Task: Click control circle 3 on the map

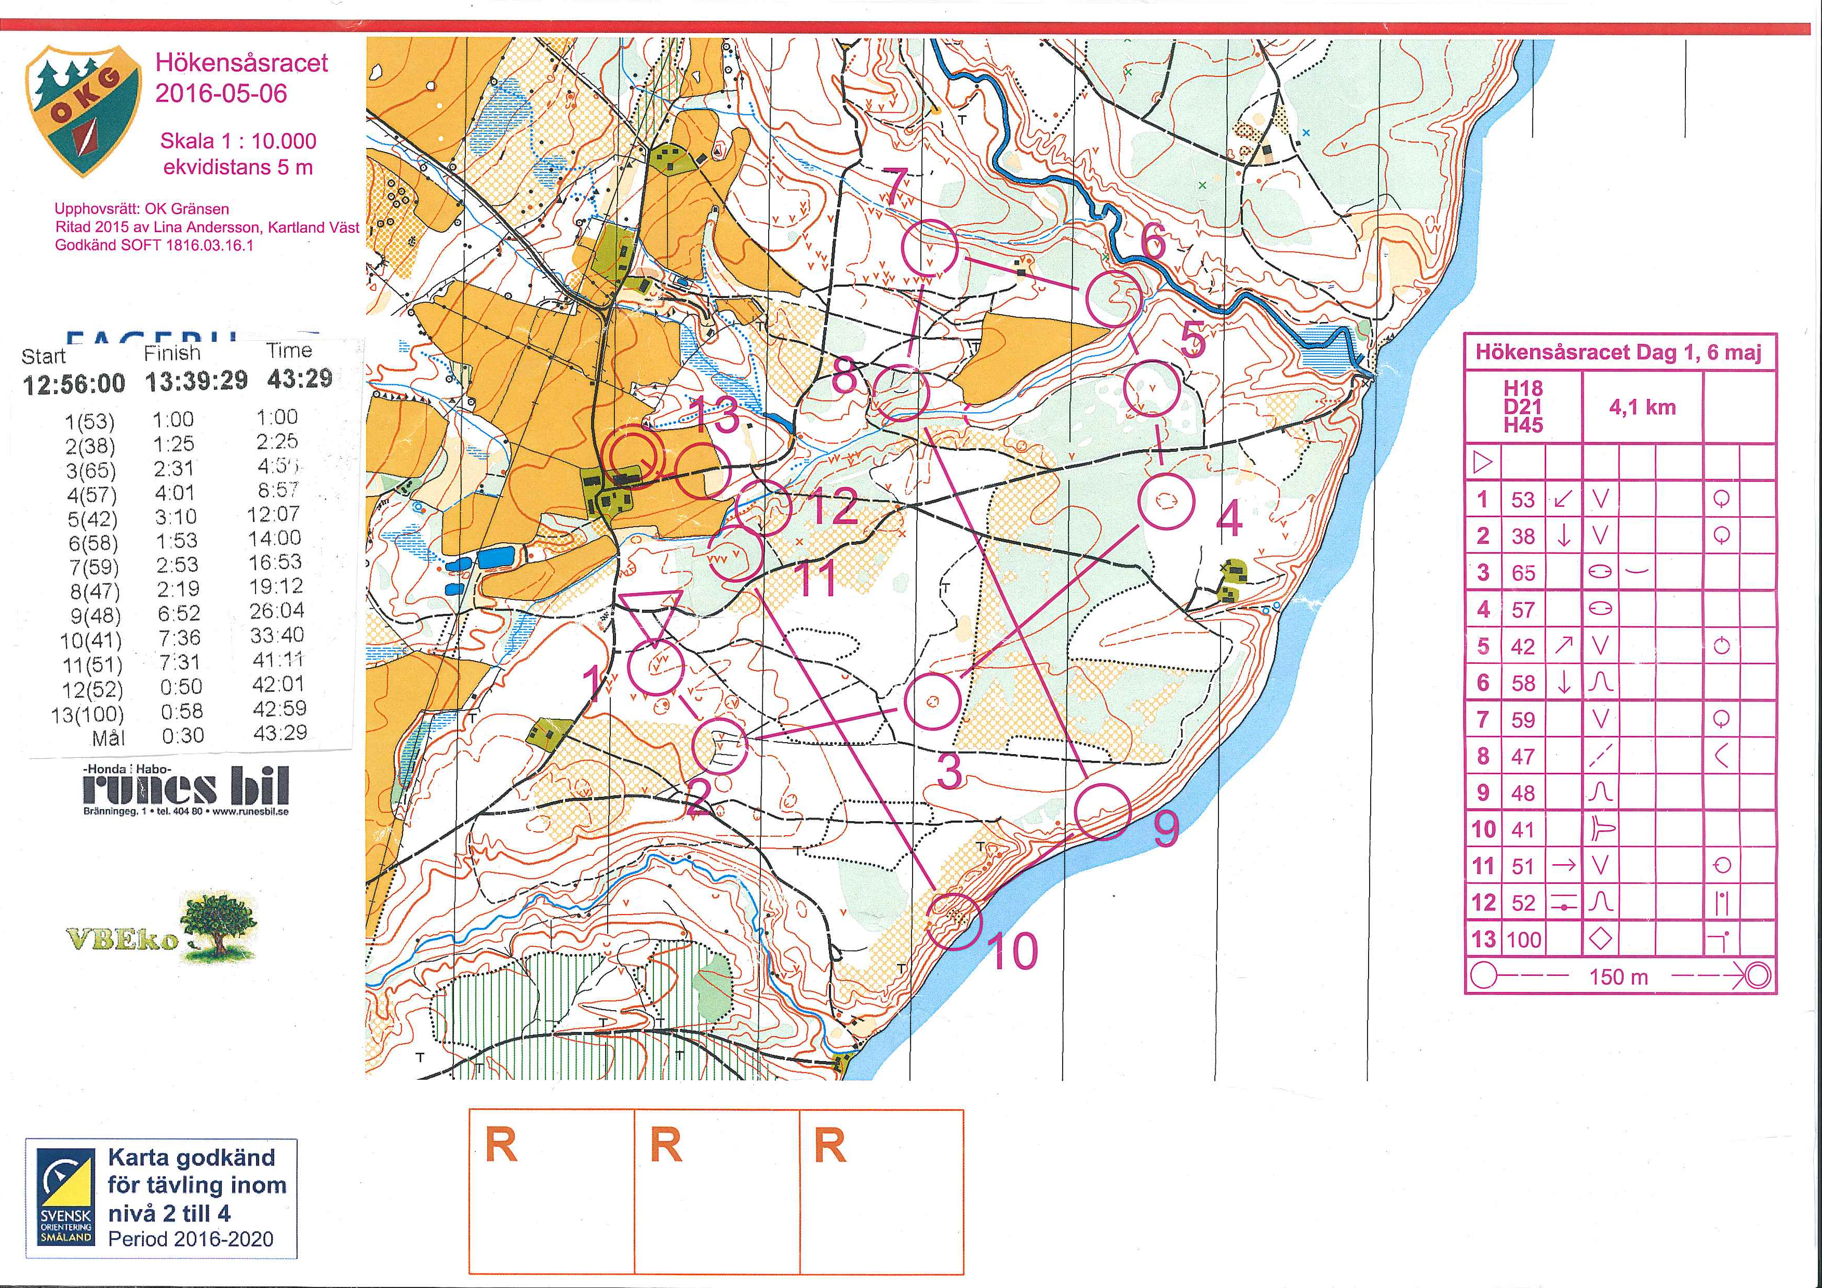Action: [x=932, y=701]
